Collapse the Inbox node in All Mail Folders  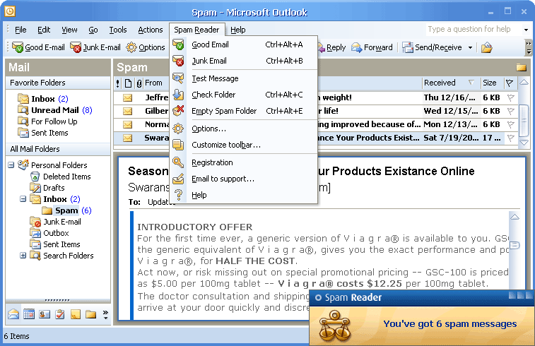coord(23,198)
